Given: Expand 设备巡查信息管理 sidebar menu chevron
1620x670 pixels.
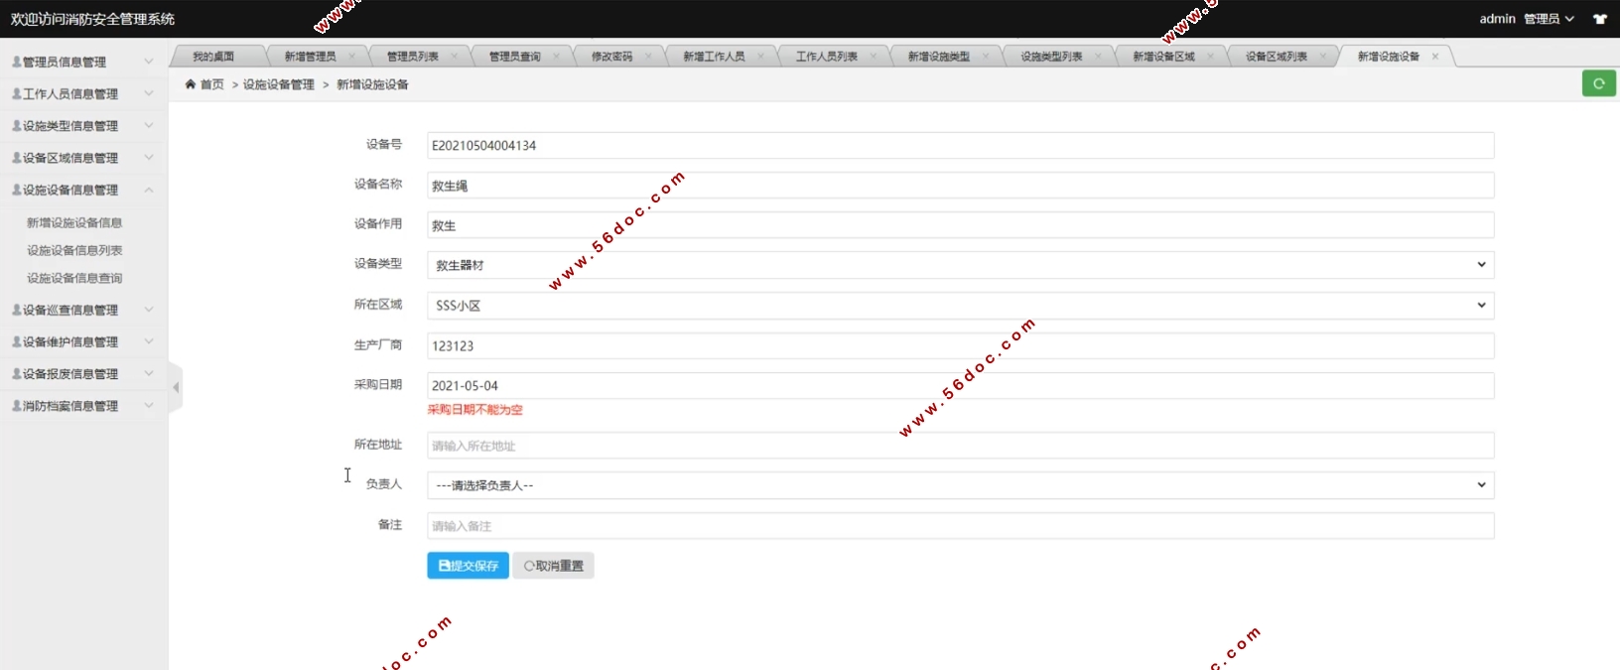Looking at the screenshot, I should point(149,310).
